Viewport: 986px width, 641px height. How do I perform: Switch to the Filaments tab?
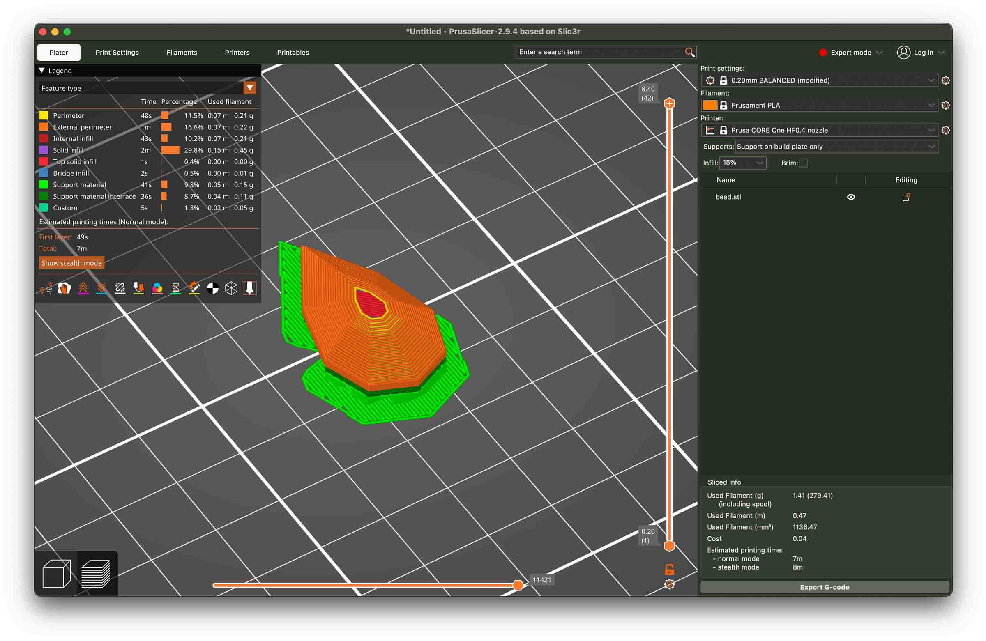tap(182, 53)
